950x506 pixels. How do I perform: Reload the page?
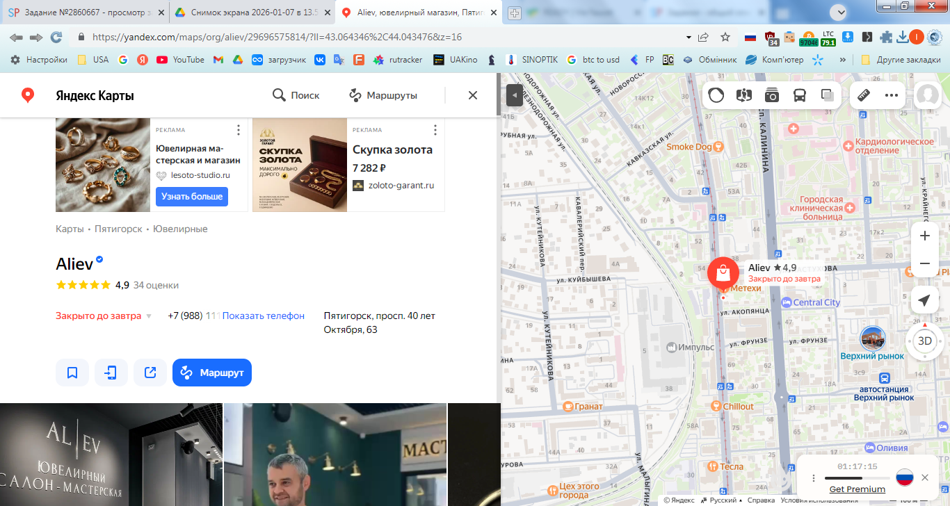click(56, 37)
